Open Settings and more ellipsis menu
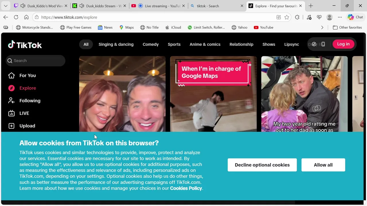Screen dimensions: 367x206 [340, 17]
